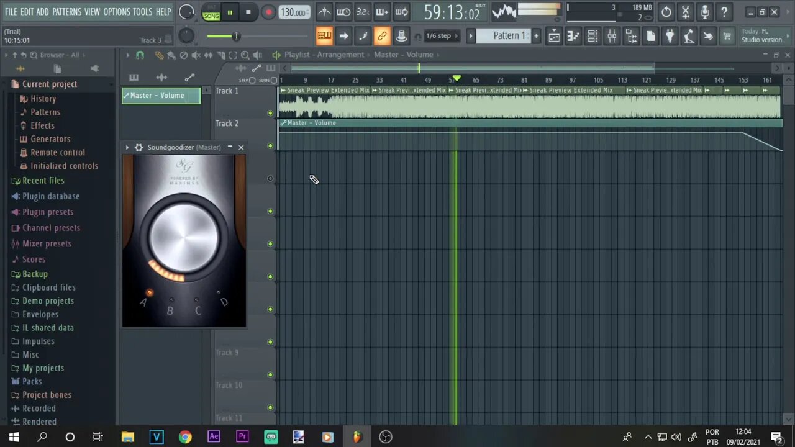The image size is (795, 447).
Task: Open the FILE menu
Action: pyautogui.click(x=11, y=12)
